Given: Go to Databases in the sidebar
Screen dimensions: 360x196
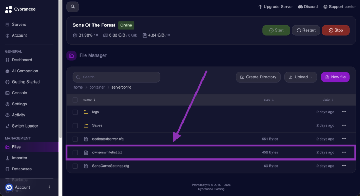Looking at the screenshot, I should 21,169.
